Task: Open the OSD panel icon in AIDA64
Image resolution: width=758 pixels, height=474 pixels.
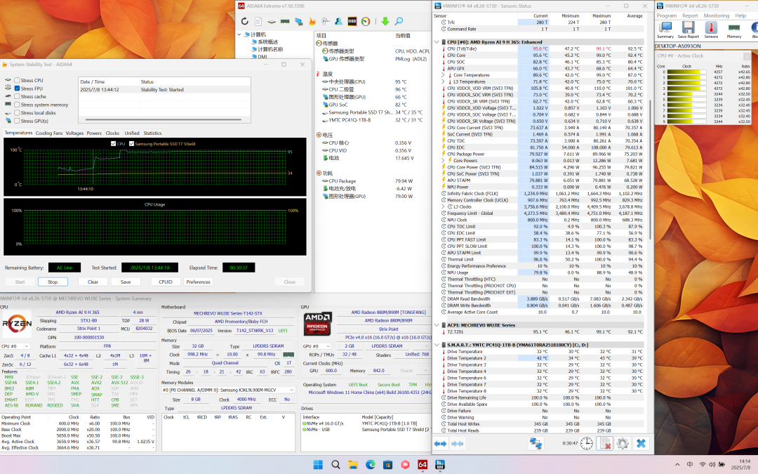Action: click(x=352, y=21)
